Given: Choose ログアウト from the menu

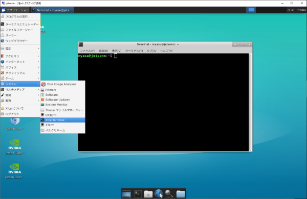Looking at the screenshot, I should tap(20, 114).
